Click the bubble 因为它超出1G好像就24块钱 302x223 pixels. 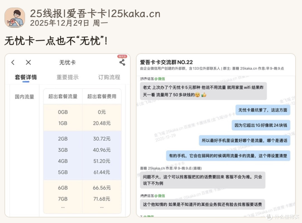pos(261,125)
